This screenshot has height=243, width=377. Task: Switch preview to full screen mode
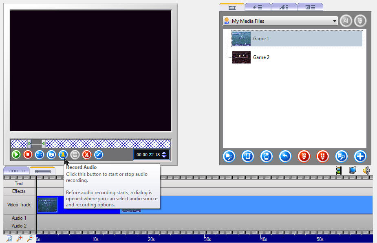point(40,154)
